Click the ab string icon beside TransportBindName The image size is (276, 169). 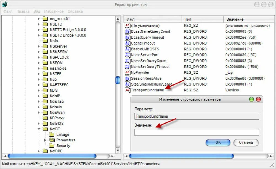coord(127,90)
